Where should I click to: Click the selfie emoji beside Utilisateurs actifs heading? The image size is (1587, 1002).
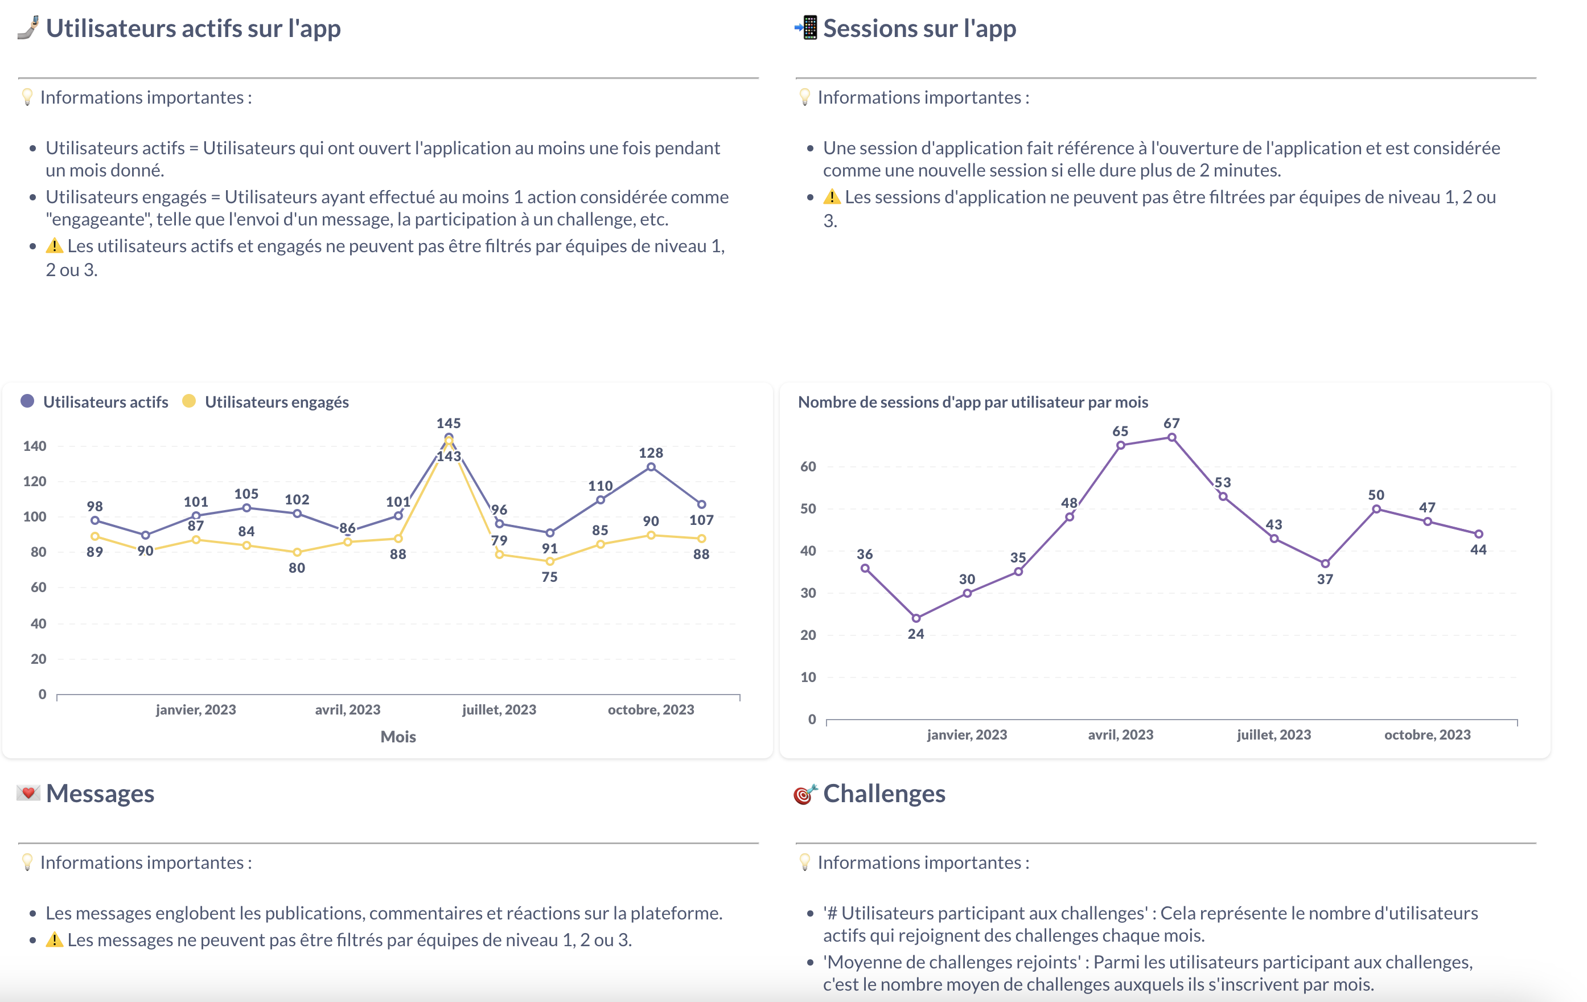(x=28, y=28)
